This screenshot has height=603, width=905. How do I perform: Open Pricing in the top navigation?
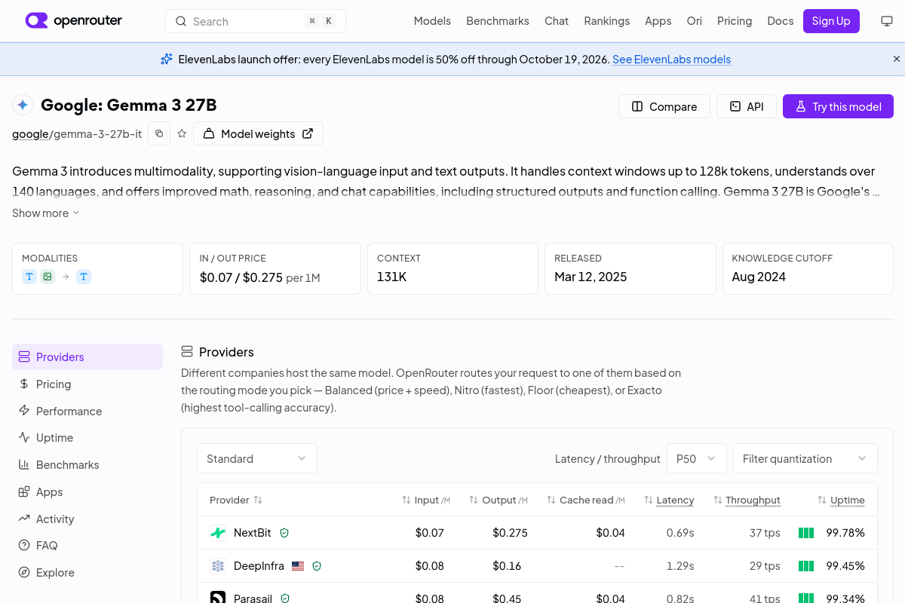tap(735, 21)
